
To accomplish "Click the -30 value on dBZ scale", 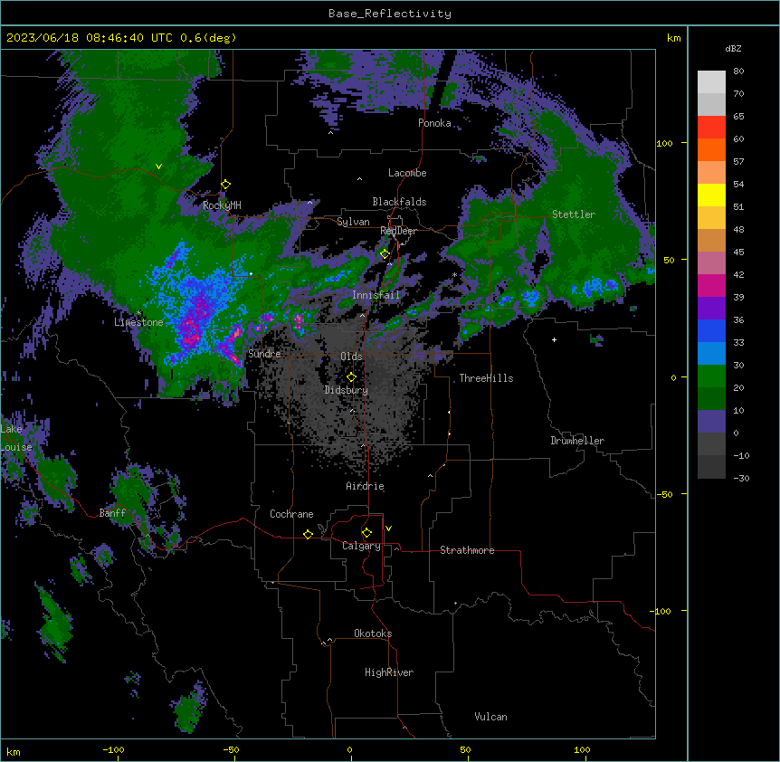I will [x=741, y=478].
